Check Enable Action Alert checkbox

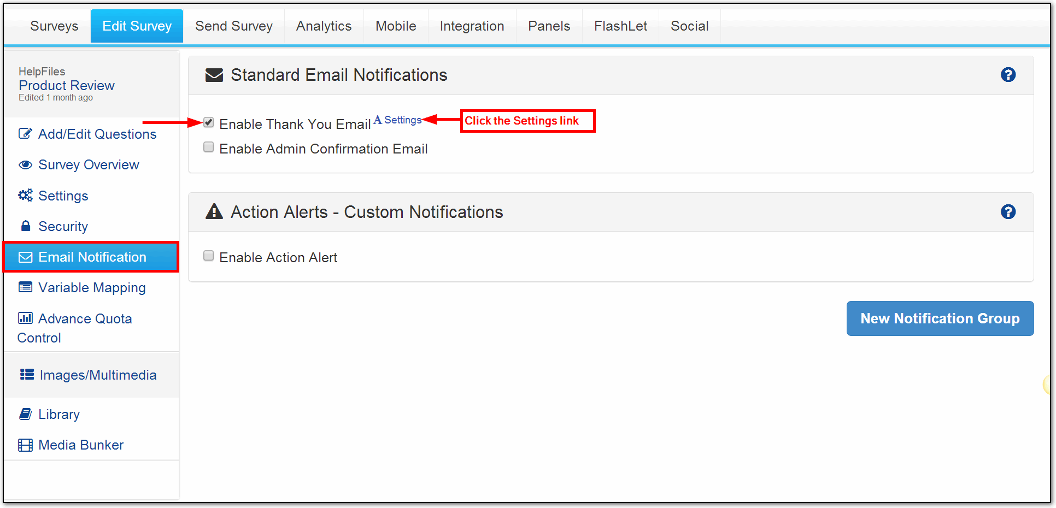coord(209,256)
